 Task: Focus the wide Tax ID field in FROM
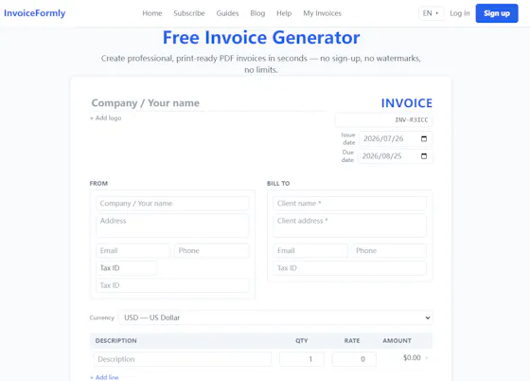(172, 285)
